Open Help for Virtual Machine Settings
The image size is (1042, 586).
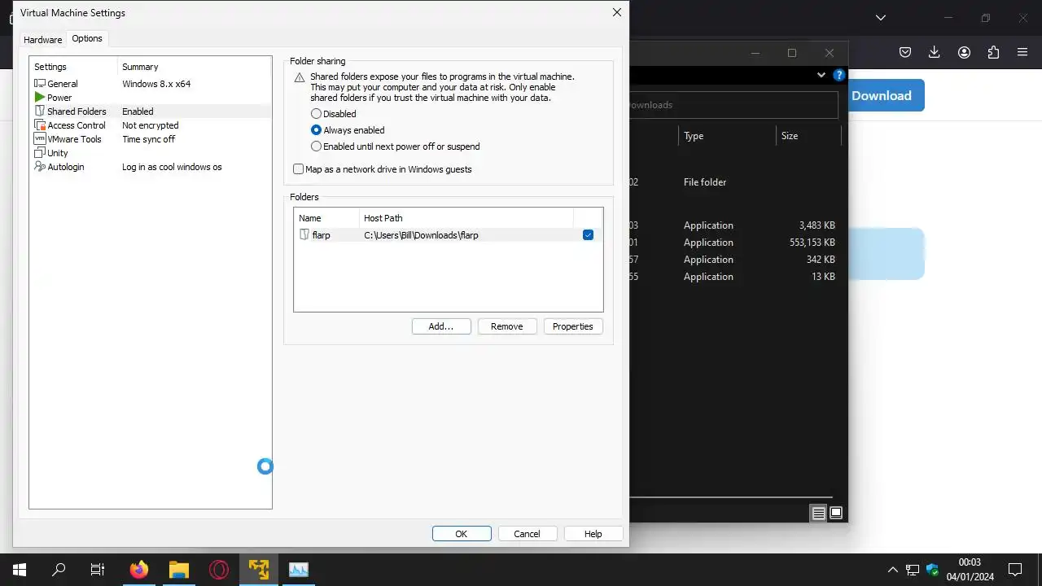[x=593, y=534]
